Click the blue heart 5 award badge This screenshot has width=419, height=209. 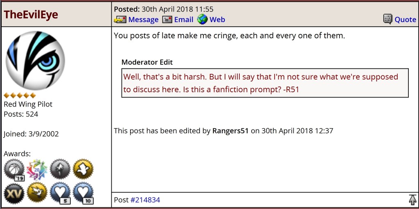click(x=60, y=193)
